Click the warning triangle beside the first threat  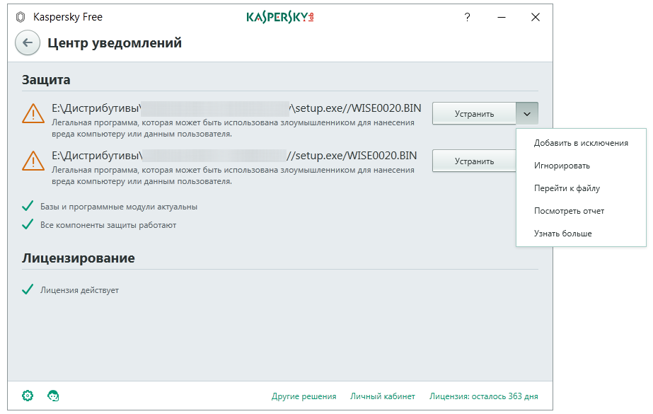(33, 113)
